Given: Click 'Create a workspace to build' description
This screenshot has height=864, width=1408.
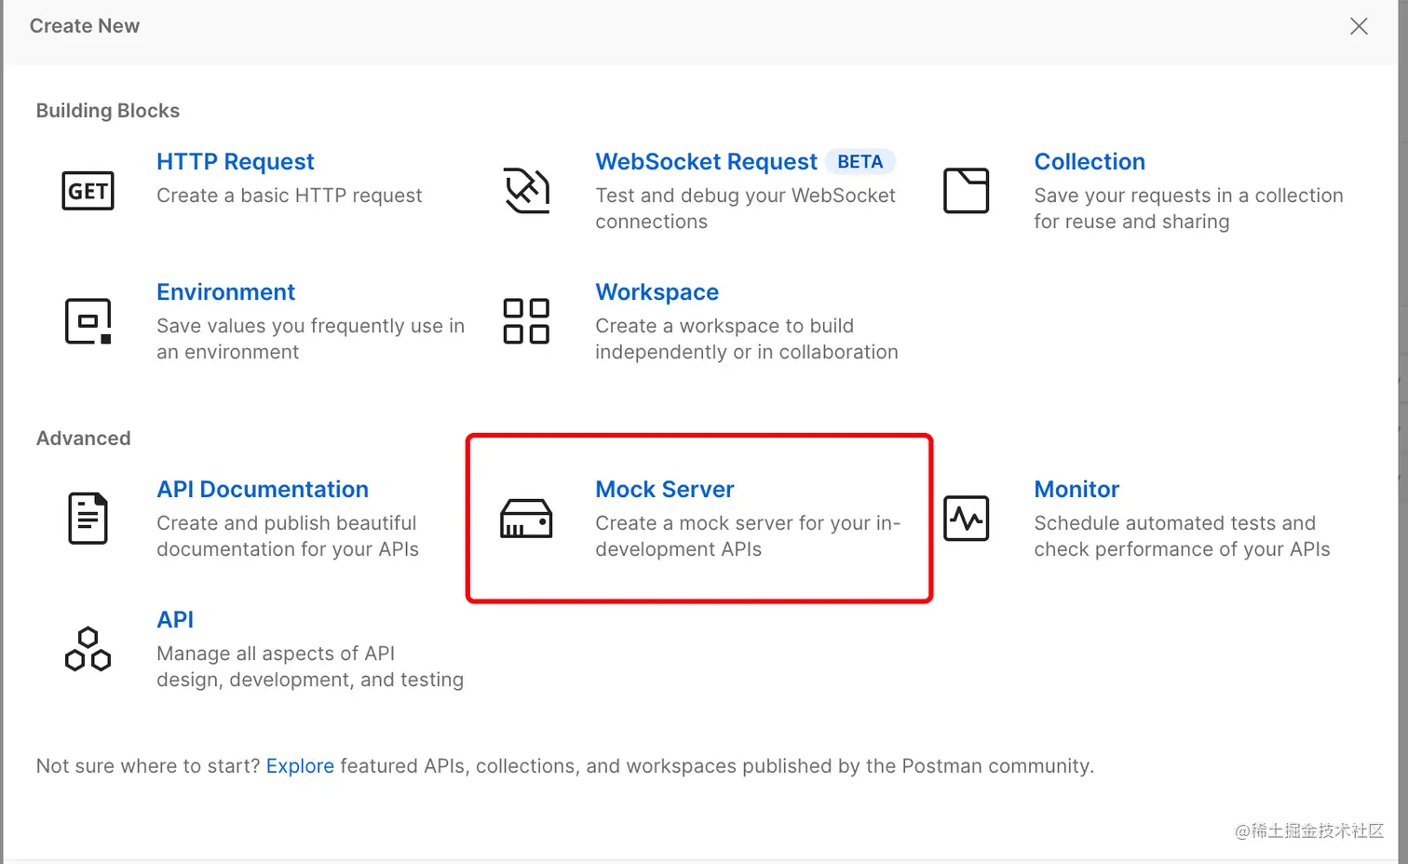Looking at the screenshot, I should click(x=747, y=339).
